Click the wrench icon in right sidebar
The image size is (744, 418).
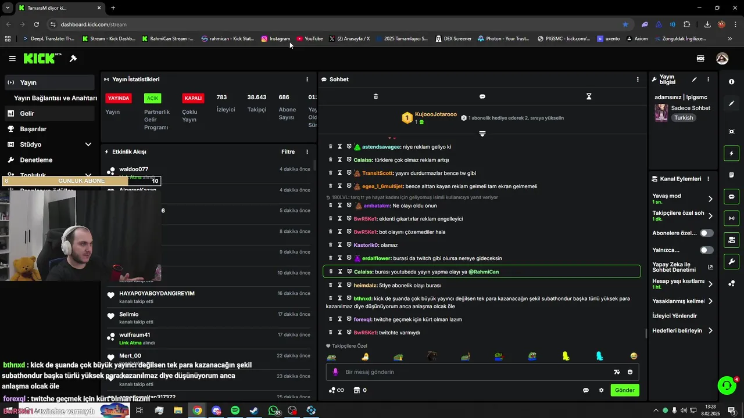coord(732,262)
